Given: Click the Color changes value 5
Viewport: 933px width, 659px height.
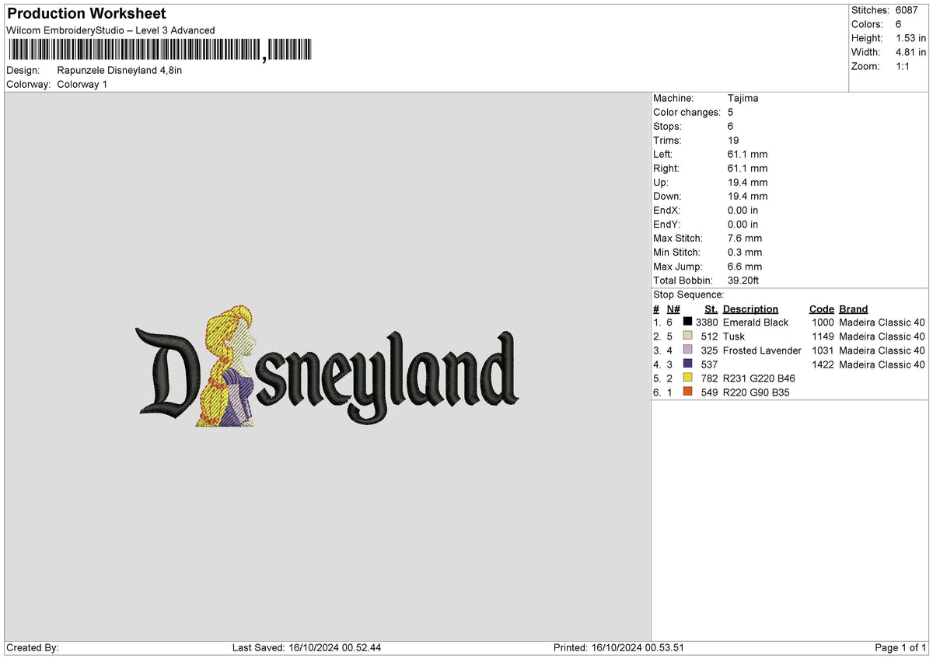Looking at the screenshot, I should pyautogui.click(x=731, y=112).
